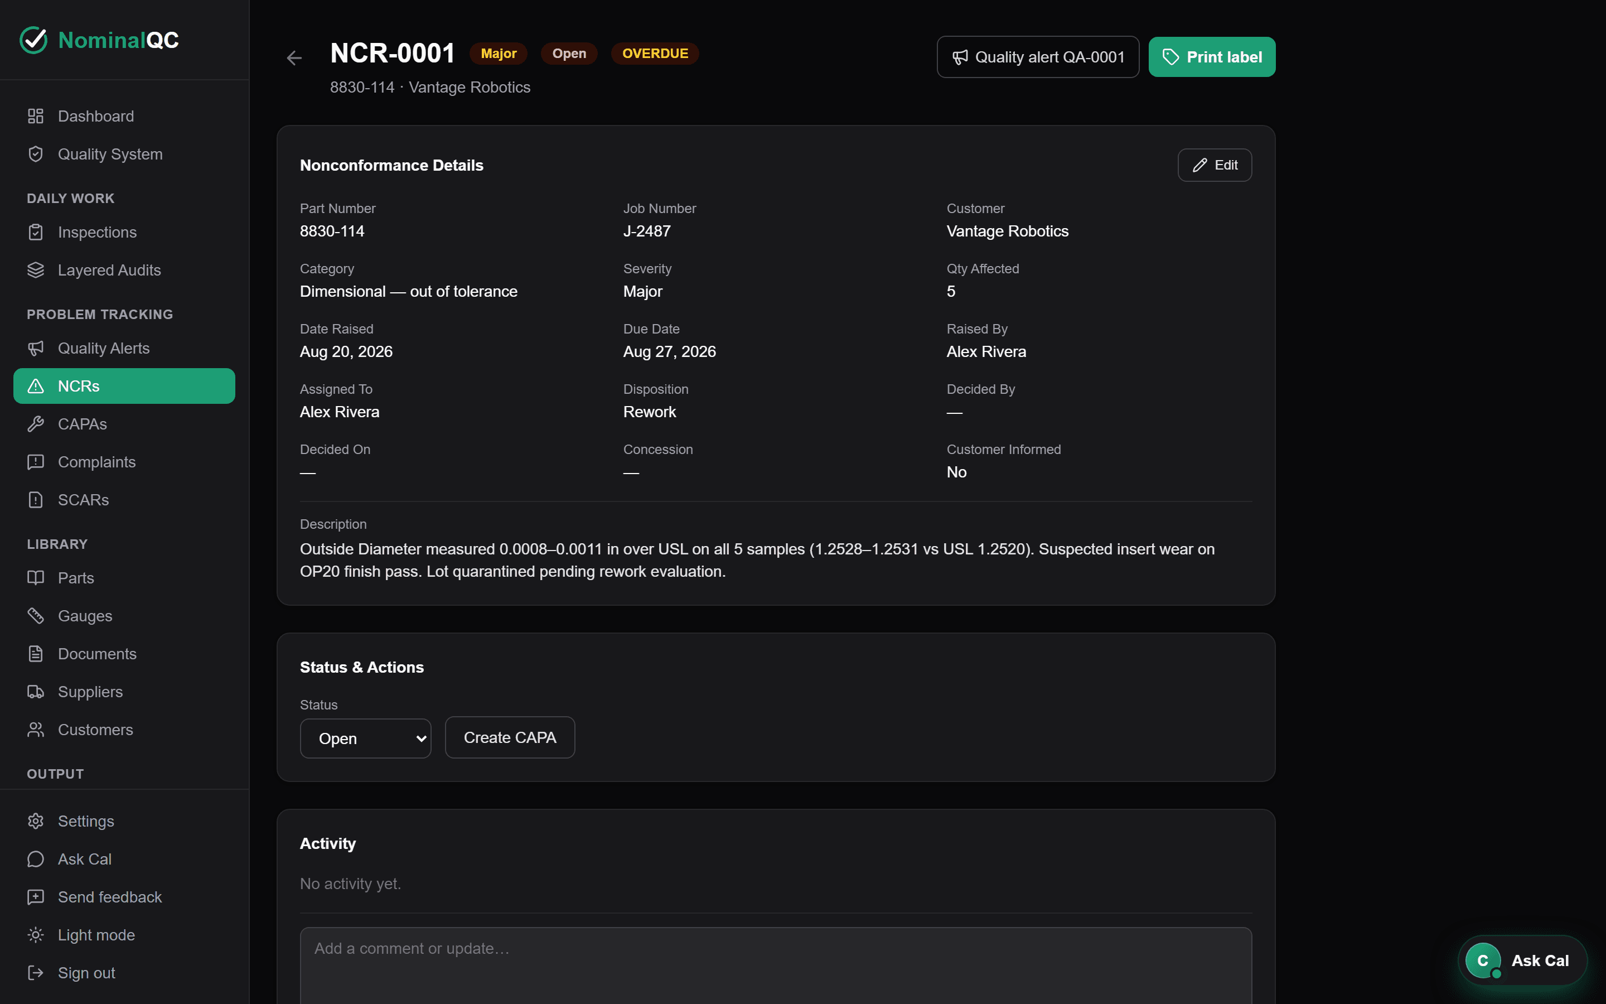This screenshot has width=1606, height=1004.
Task: Click the Settings gear icon
Action: 36,820
